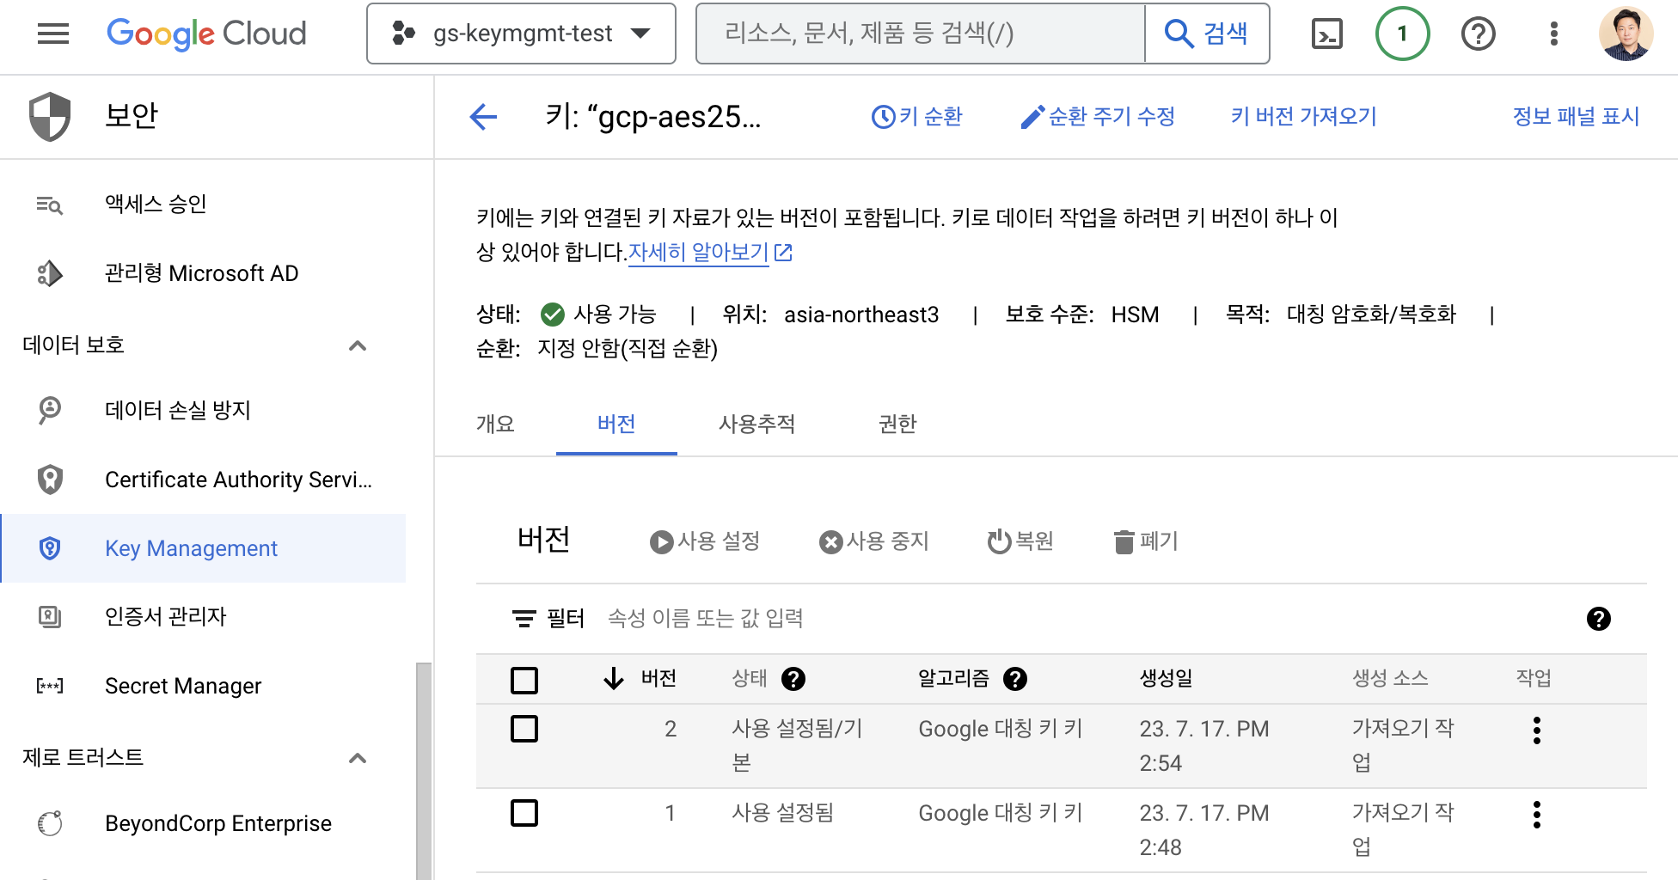The height and width of the screenshot is (880, 1678).
Task: Click the sidebar vertical scrollbar
Action: point(423,770)
